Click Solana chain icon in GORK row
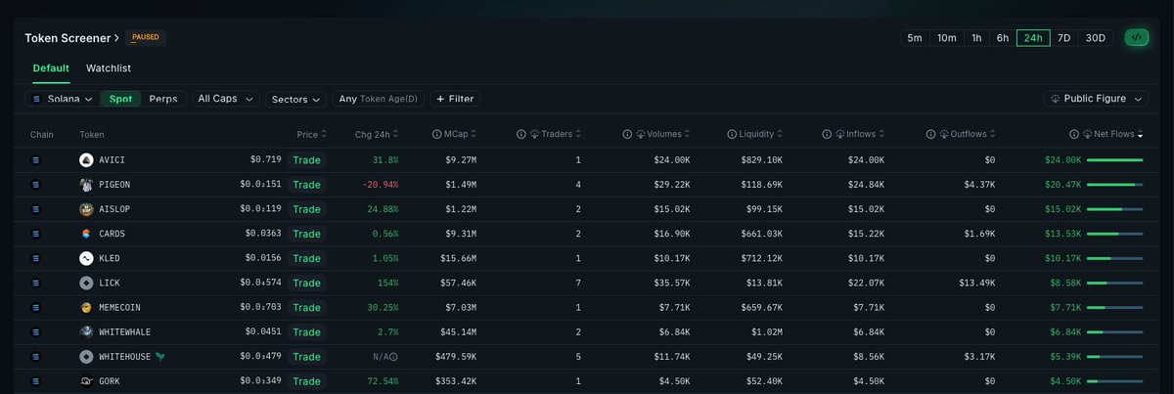 pos(37,381)
